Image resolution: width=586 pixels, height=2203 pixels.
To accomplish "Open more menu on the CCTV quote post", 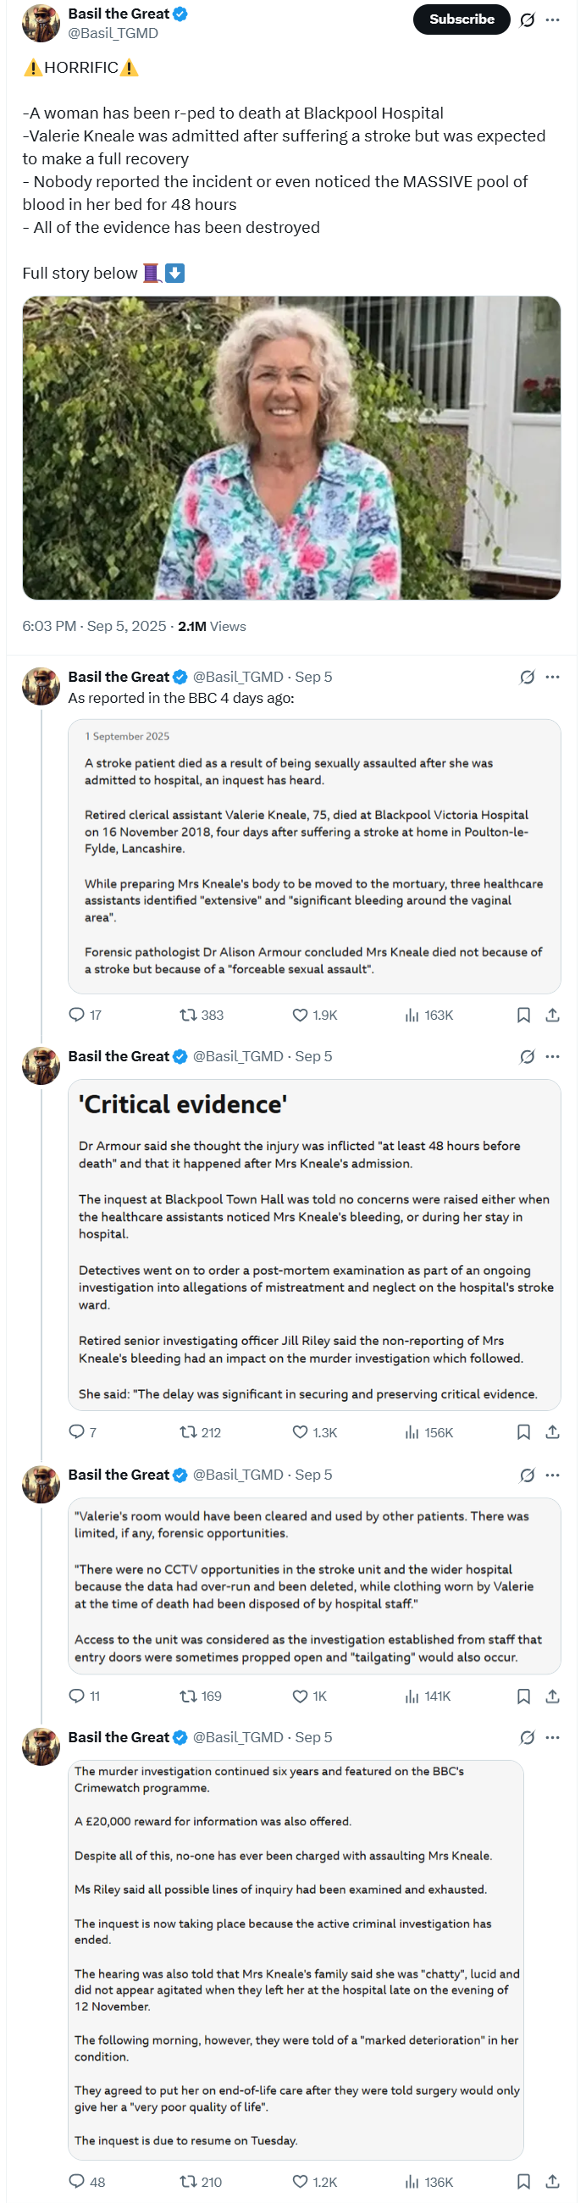I will (x=553, y=1475).
